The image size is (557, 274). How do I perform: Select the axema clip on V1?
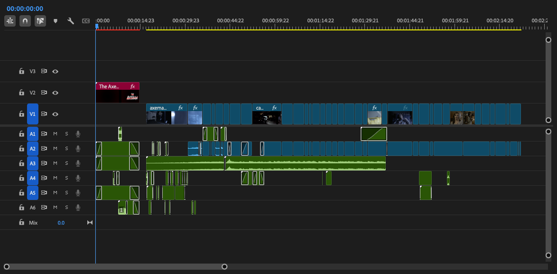tap(167, 114)
